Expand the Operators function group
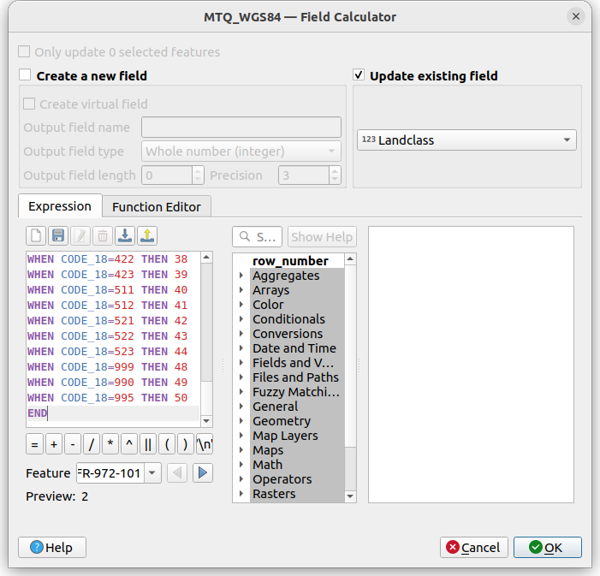 pos(241,478)
